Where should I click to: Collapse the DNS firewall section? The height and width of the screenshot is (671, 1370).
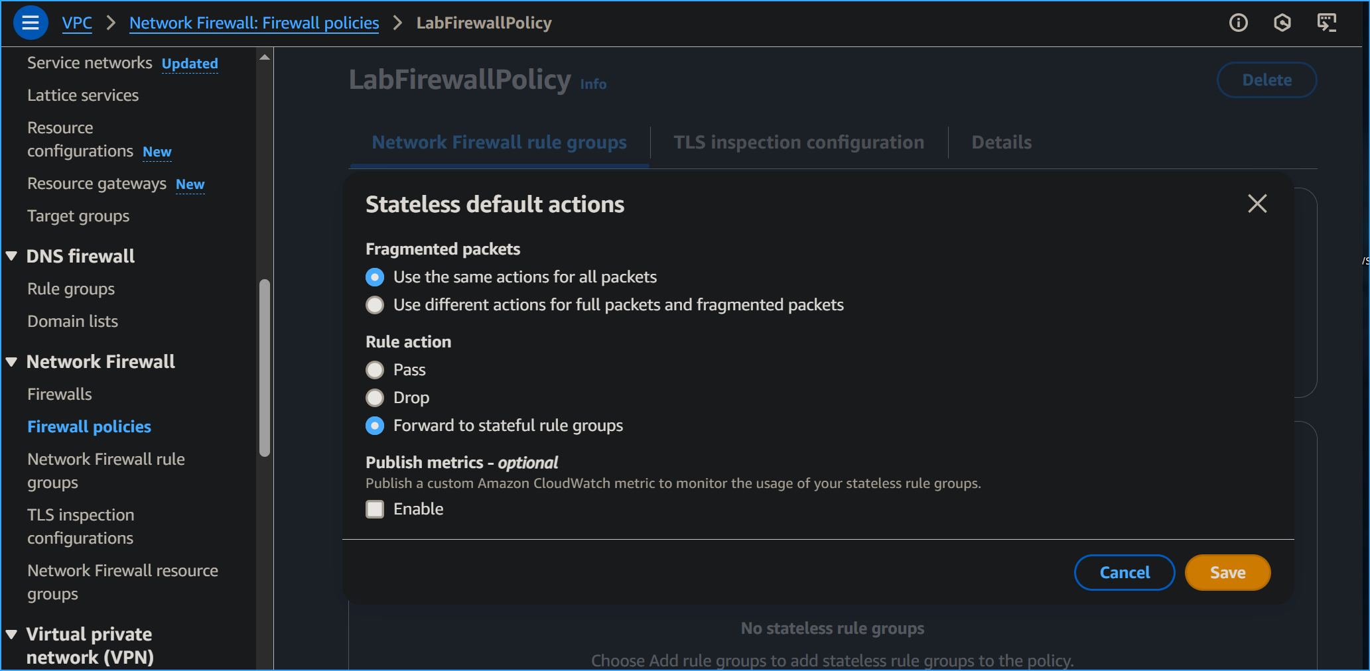11,255
